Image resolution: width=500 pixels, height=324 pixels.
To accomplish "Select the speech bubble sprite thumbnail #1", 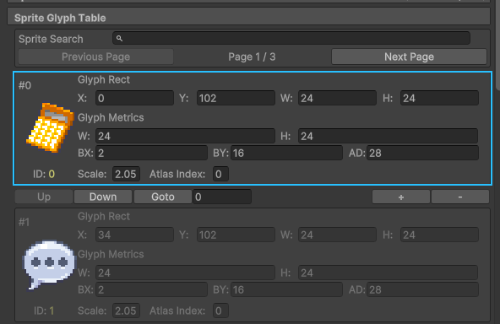I will (x=50, y=265).
